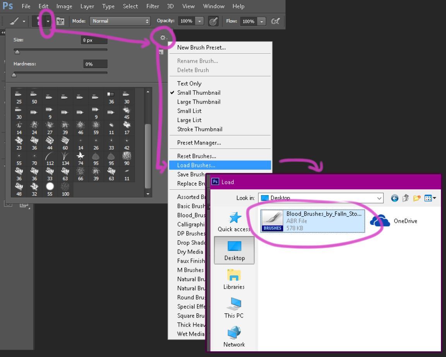Open the Look in Desktop dropdown
446x357 pixels.
(x=321, y=198)
